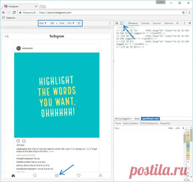Toggle the device toolbar in DevTools

(122, 23)
